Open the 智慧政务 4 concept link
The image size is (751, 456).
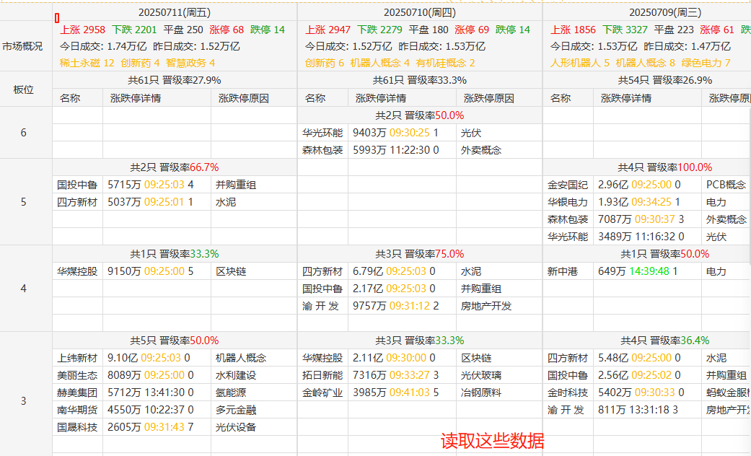pyautogui.click(x=190, y=63)
